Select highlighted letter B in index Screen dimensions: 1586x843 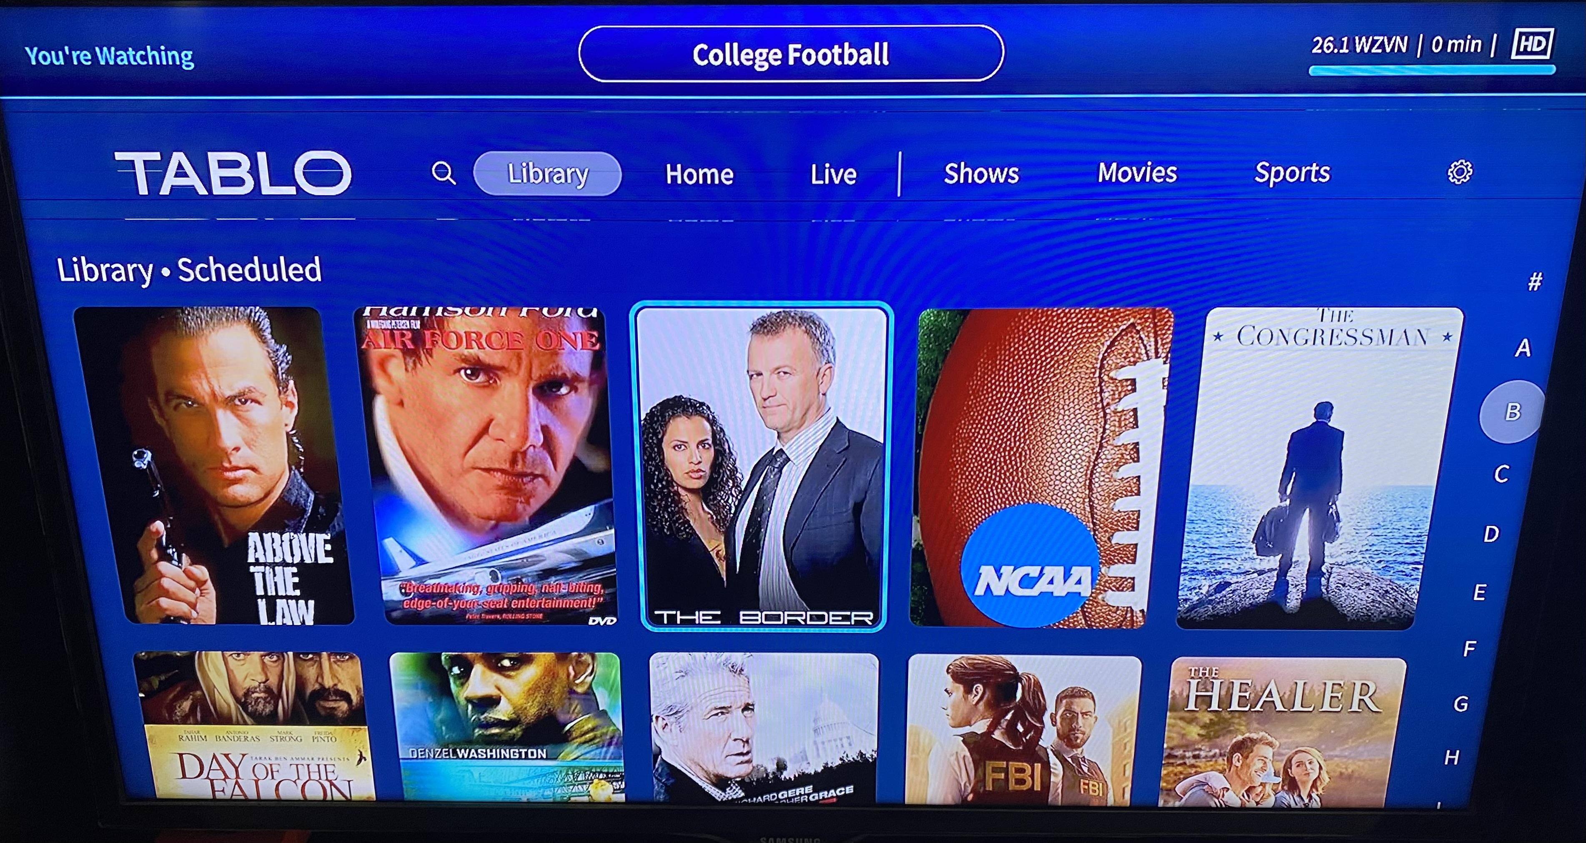[1513, 411]
